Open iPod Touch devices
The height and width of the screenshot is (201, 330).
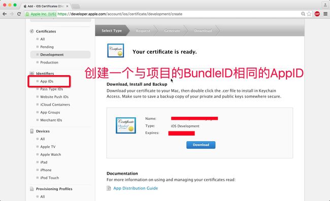tap(49, 178)
